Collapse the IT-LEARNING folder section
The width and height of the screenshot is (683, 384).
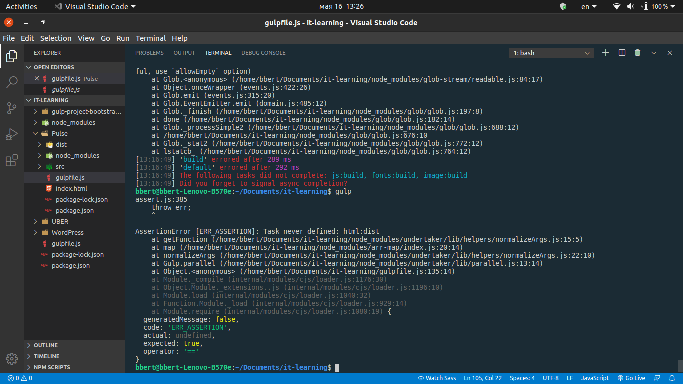click(x=75, y=100)
